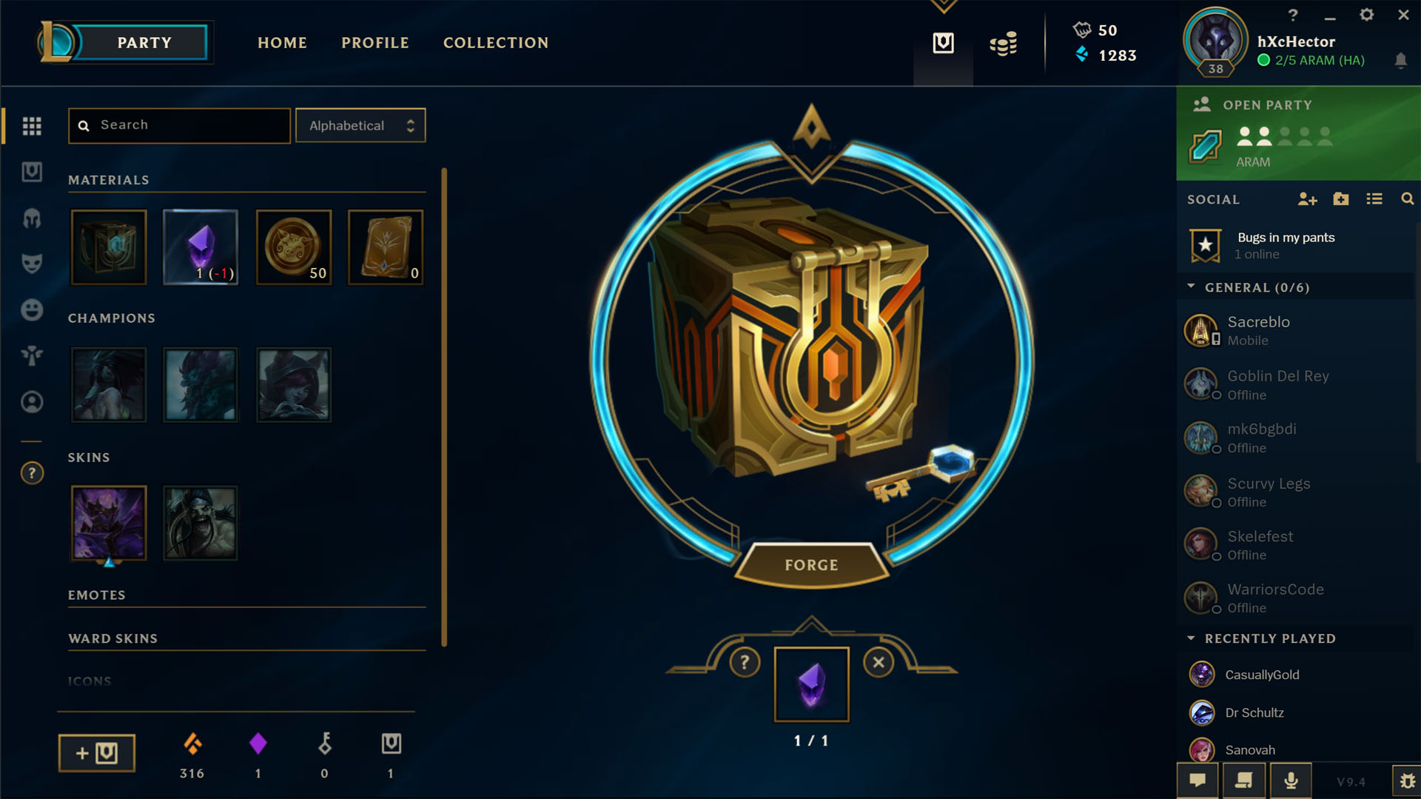Collapse the GENERAL friends group
The height and width of the screenshot is (799, 1421).
[1191, 287]
